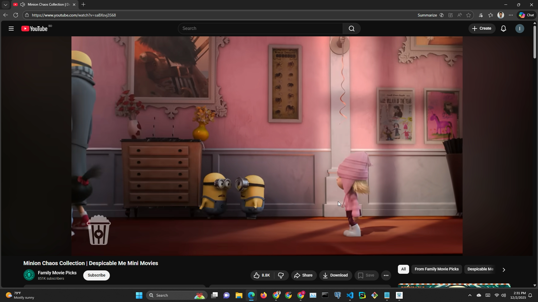Add page to favorites star icon

469,15
